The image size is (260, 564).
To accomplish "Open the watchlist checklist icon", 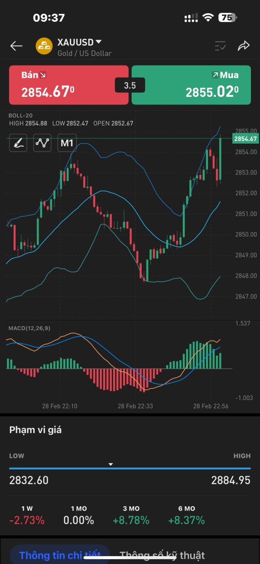I will coord(221,46).
